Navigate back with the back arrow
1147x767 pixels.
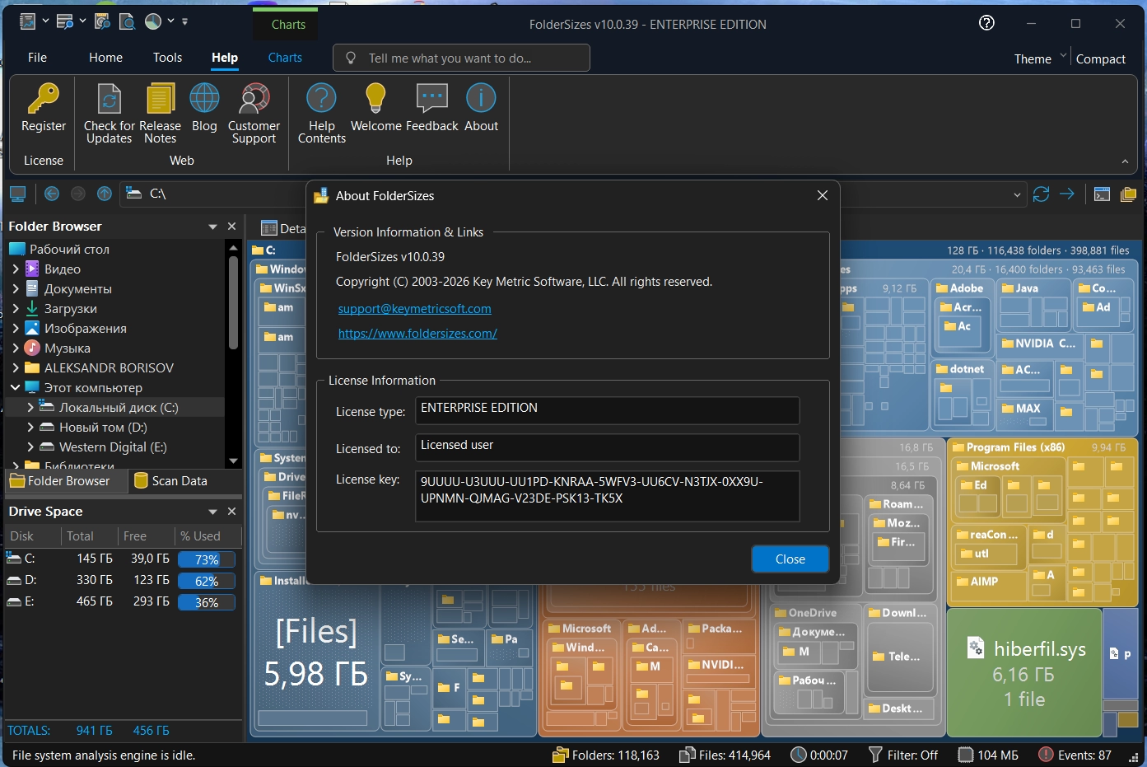tap(52, 194)
